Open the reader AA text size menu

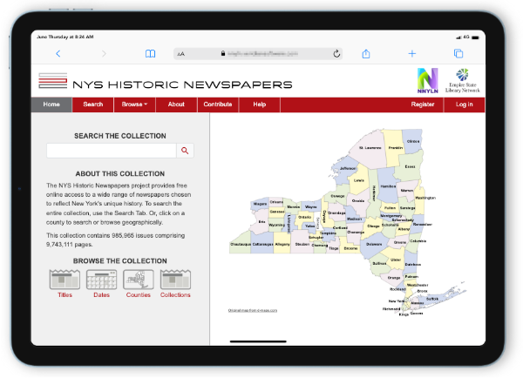[180, 53]
